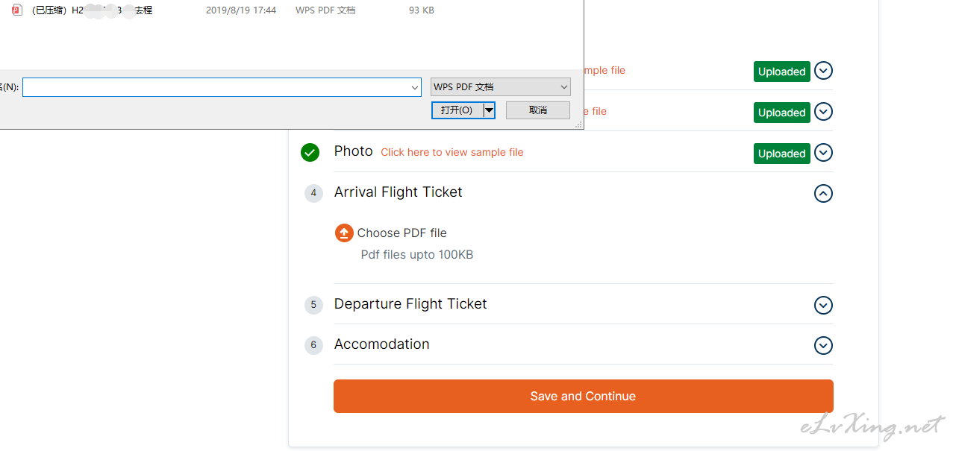Click the orange upload arrow icon

click(344, 233)
